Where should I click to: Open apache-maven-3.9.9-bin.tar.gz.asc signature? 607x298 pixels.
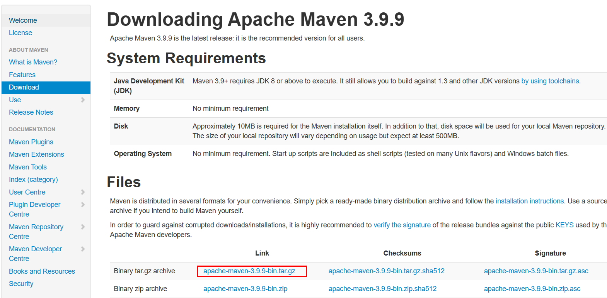click(x=536, y=271)
